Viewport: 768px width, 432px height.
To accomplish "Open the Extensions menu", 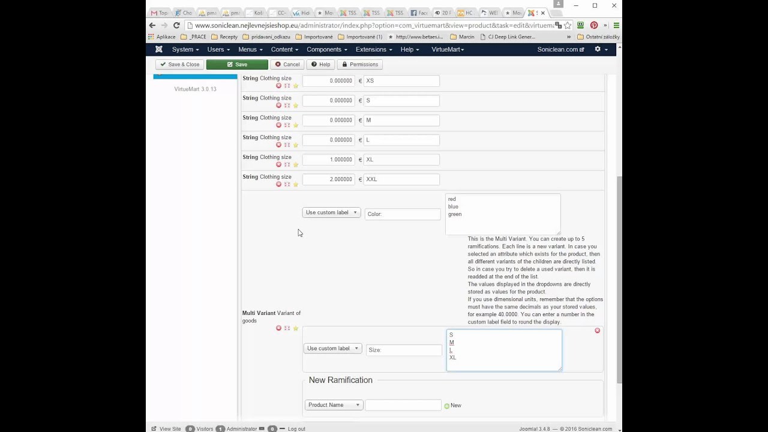I will coord(374,49).
